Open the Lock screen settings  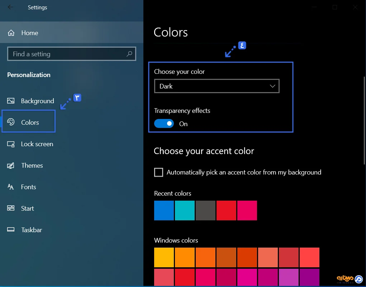click(72, 144)
